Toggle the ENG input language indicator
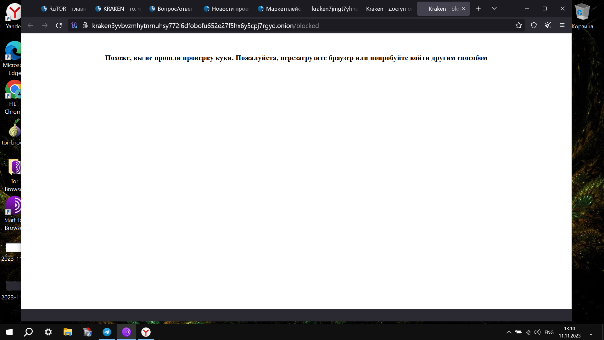This screenshot has height=340, width=604. pyautogui.click(x=549, y=332)
